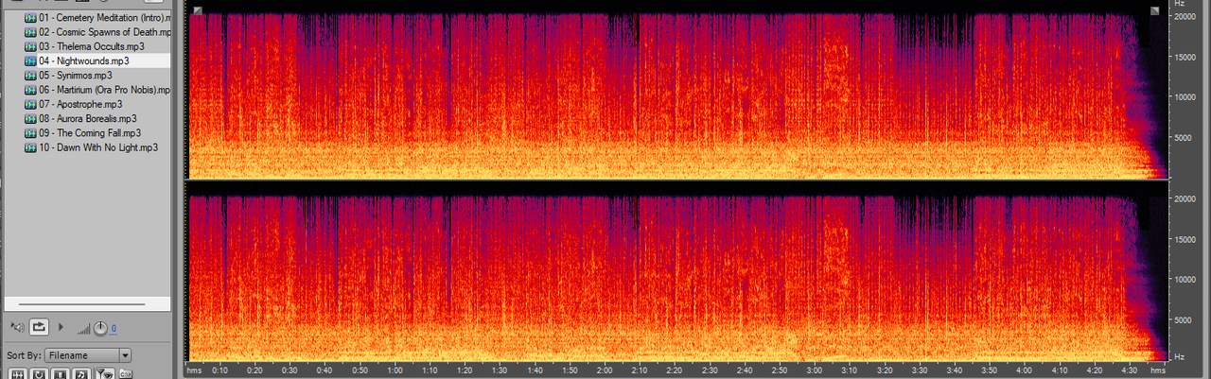Click the blue preview volume value 0
The height and width of the screenshot is (379, 1211).
(114, 329)
